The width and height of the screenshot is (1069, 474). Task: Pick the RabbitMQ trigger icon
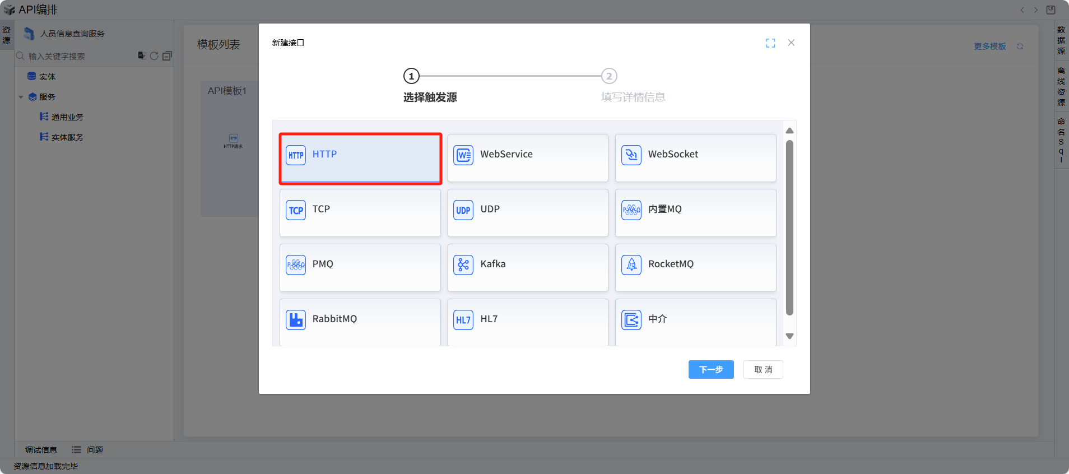coord(296,319)
